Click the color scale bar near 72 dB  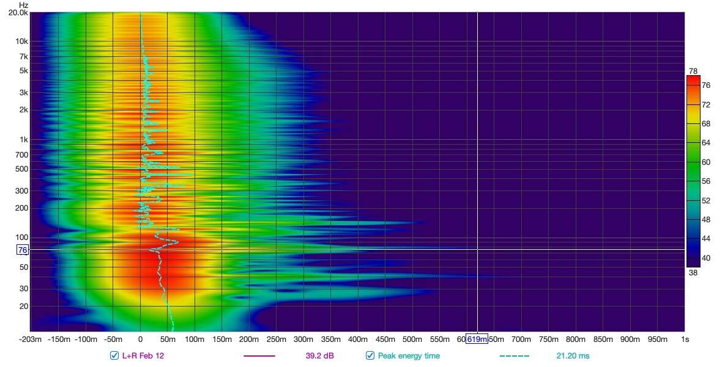(x=693, y=105)
